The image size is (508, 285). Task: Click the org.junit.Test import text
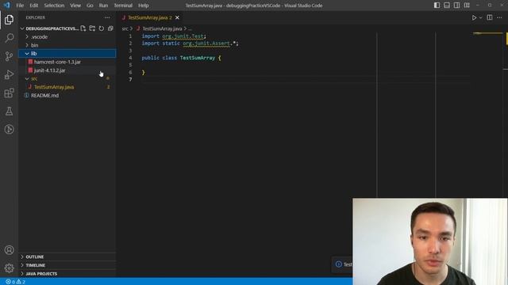[183, 36]
